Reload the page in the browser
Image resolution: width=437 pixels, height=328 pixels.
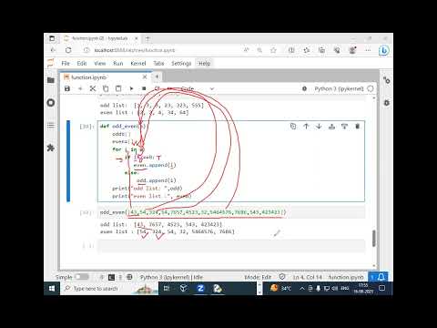click(68, 50)
